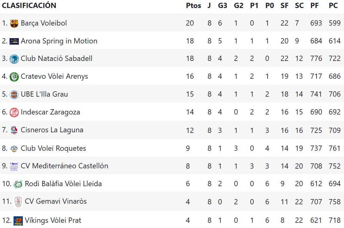Click the PC column header

tap(333, 6)
